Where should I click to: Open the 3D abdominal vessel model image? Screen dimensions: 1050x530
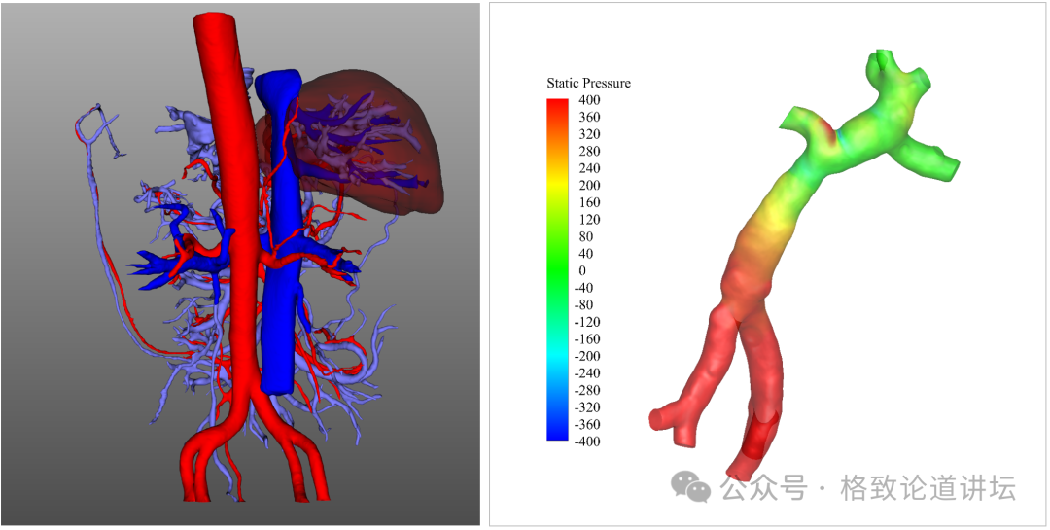point(240,264)
